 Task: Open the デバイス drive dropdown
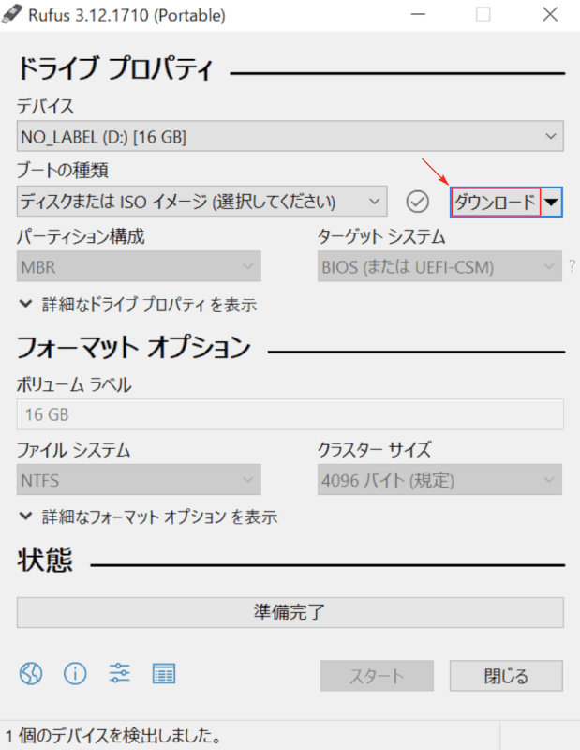coord(290,136)
